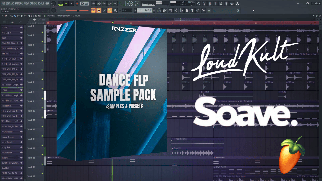Open the FILE menu
The width and height of the screenshot is (322, 181).
coord(3,4)
